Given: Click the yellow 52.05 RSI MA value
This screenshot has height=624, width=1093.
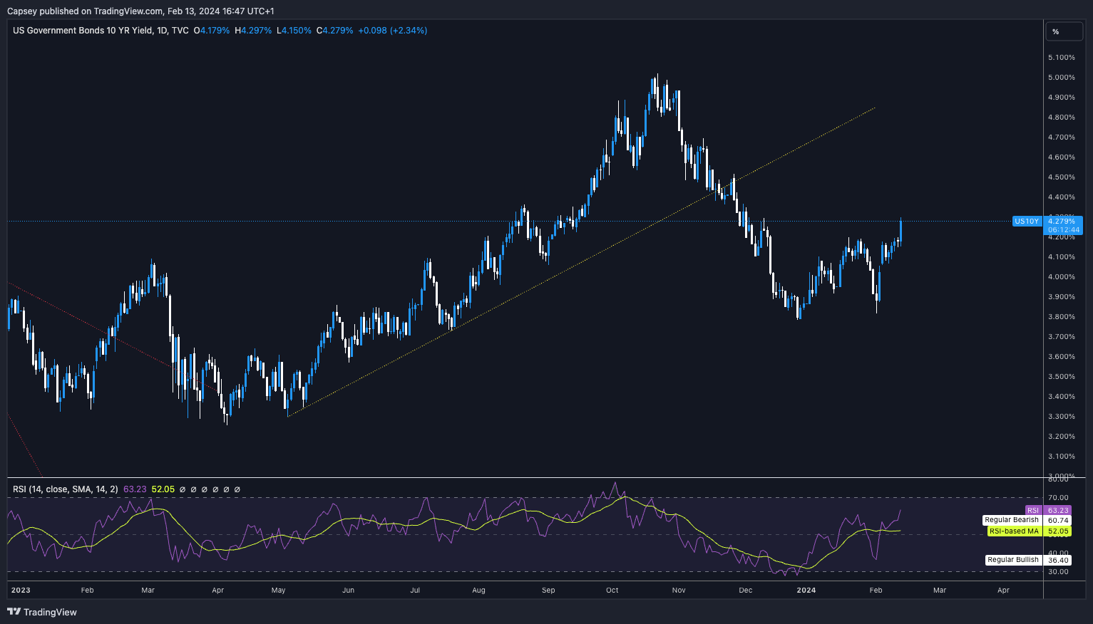Looking at the screenshot, I should click(x=163, y=489).
